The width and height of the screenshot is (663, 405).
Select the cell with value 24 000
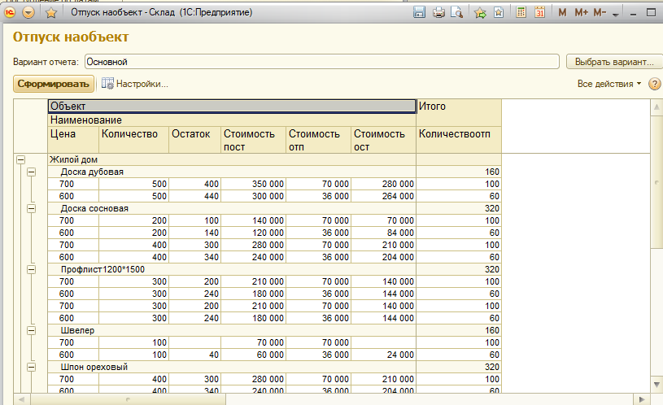383,355
